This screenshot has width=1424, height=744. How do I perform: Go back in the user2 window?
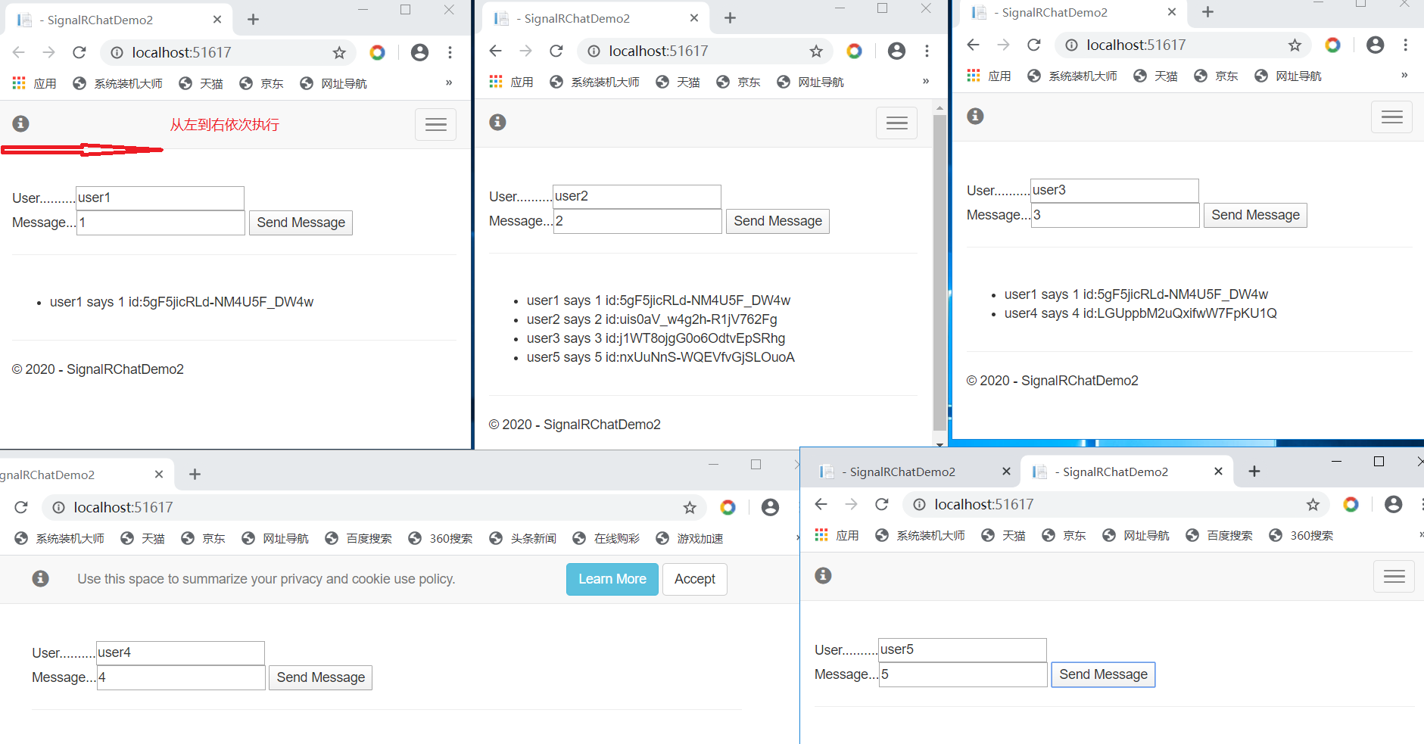(495, 51)
